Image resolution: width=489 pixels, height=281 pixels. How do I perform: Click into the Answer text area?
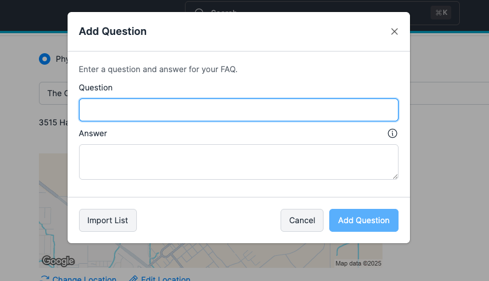tap(238, 161)
